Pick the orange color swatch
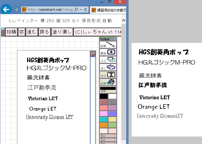The height and width of the screenshot is (144, 202). (x=104, y=125)
